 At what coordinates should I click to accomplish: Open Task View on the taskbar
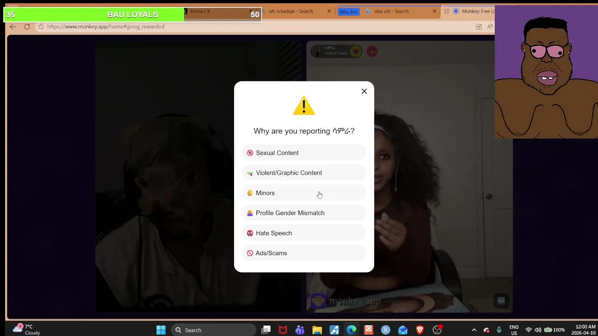pos(266,330)
